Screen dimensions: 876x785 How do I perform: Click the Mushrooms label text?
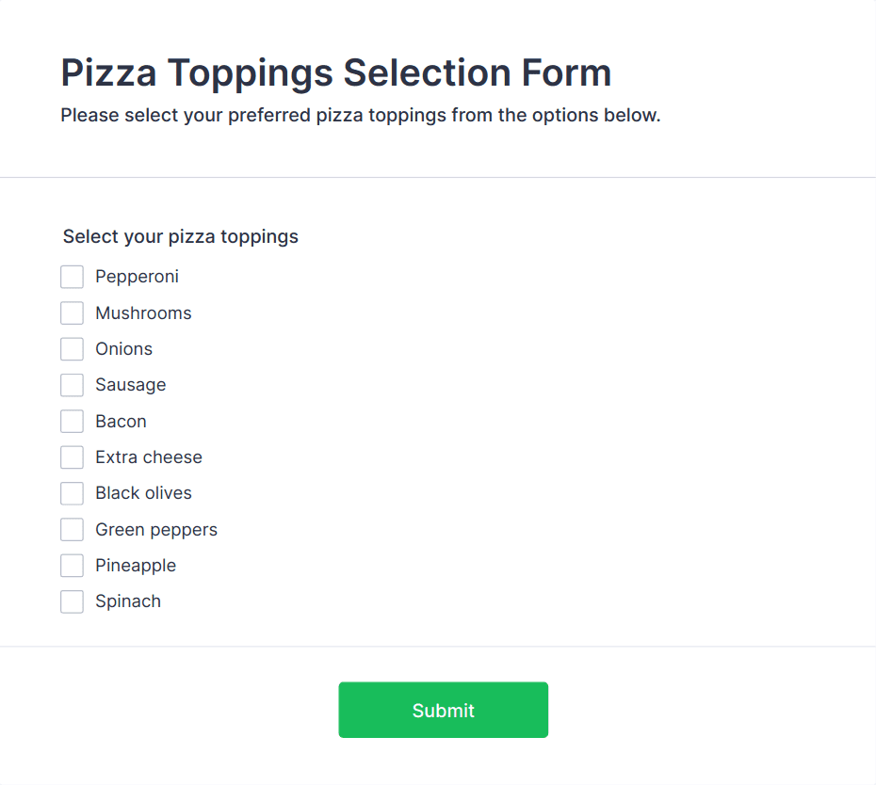click(x=143, y=312)
